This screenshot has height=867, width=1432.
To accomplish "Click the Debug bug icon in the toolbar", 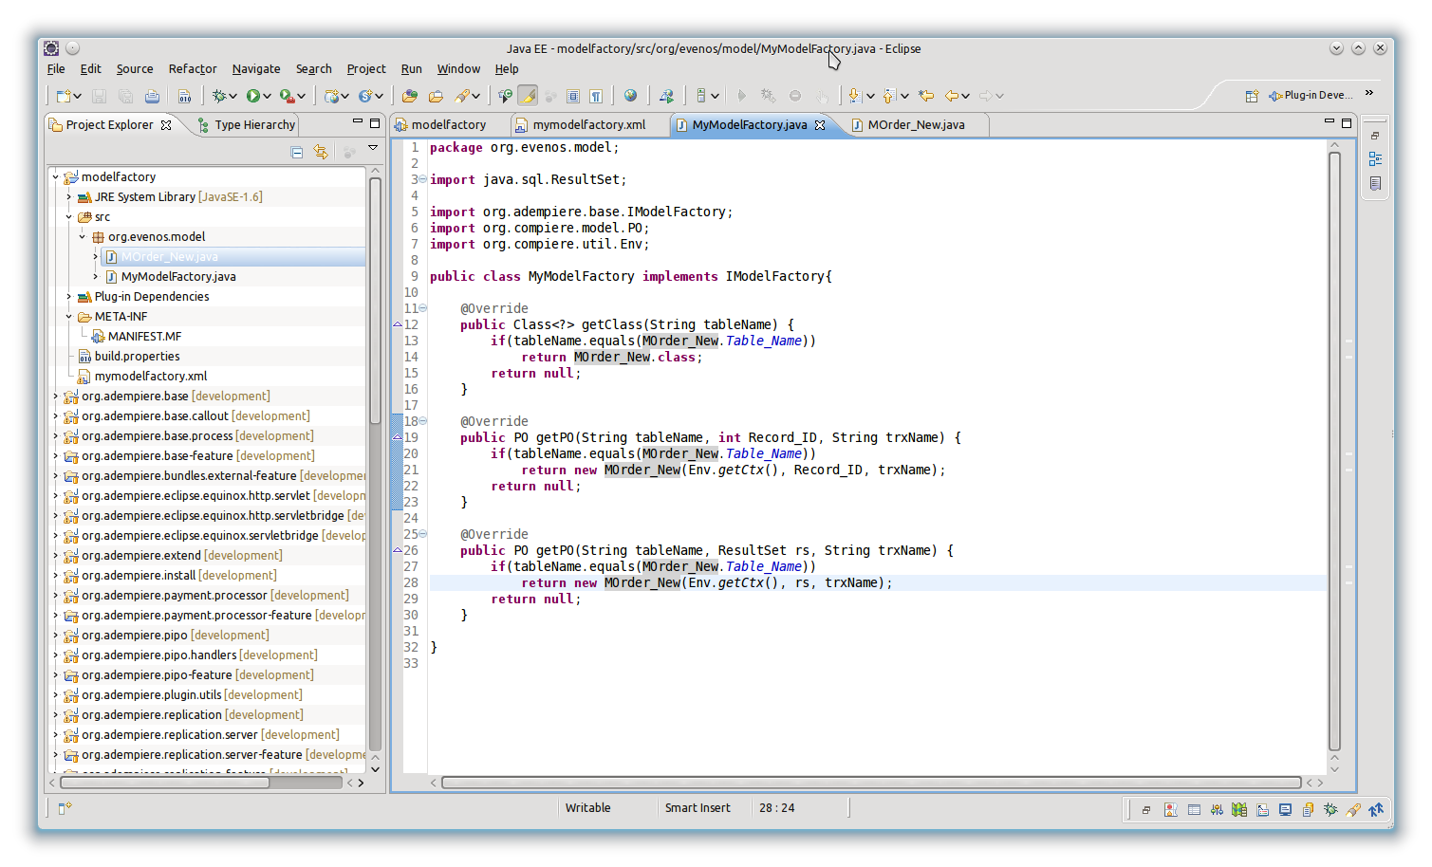I will [x=219, y=96].
